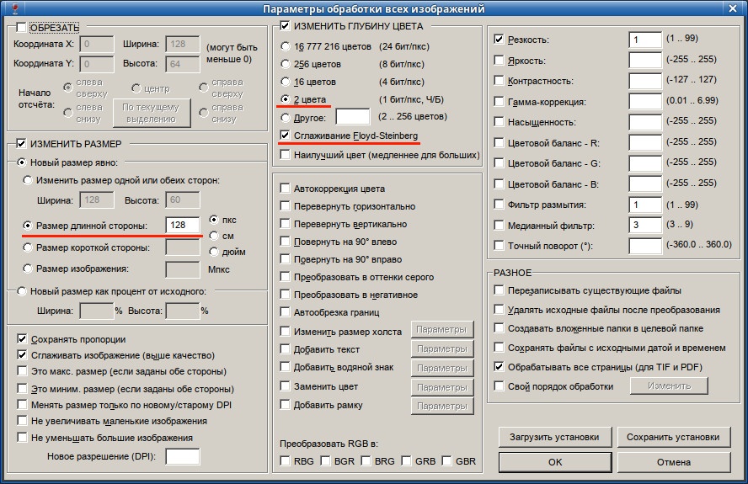
Task: Switch units to дюйм
Action: tap(214, 252)
